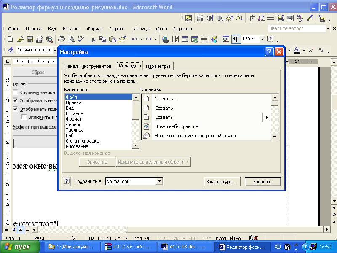Open the font color dropdown arrow
The image size is (337, 253).
(304, 50)
